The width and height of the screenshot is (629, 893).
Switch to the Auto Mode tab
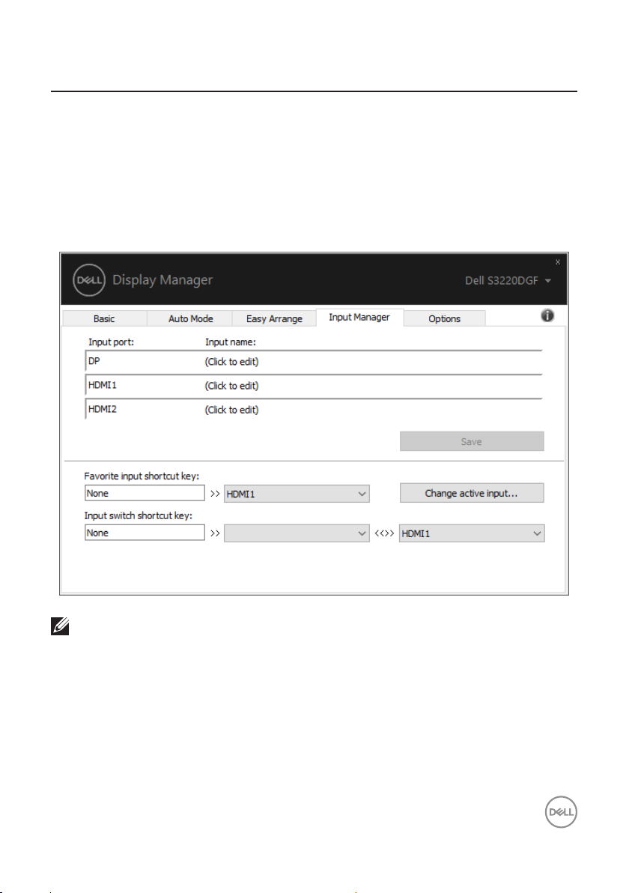190,319
